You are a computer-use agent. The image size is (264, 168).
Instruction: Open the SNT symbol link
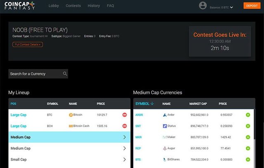pos(138,126)
